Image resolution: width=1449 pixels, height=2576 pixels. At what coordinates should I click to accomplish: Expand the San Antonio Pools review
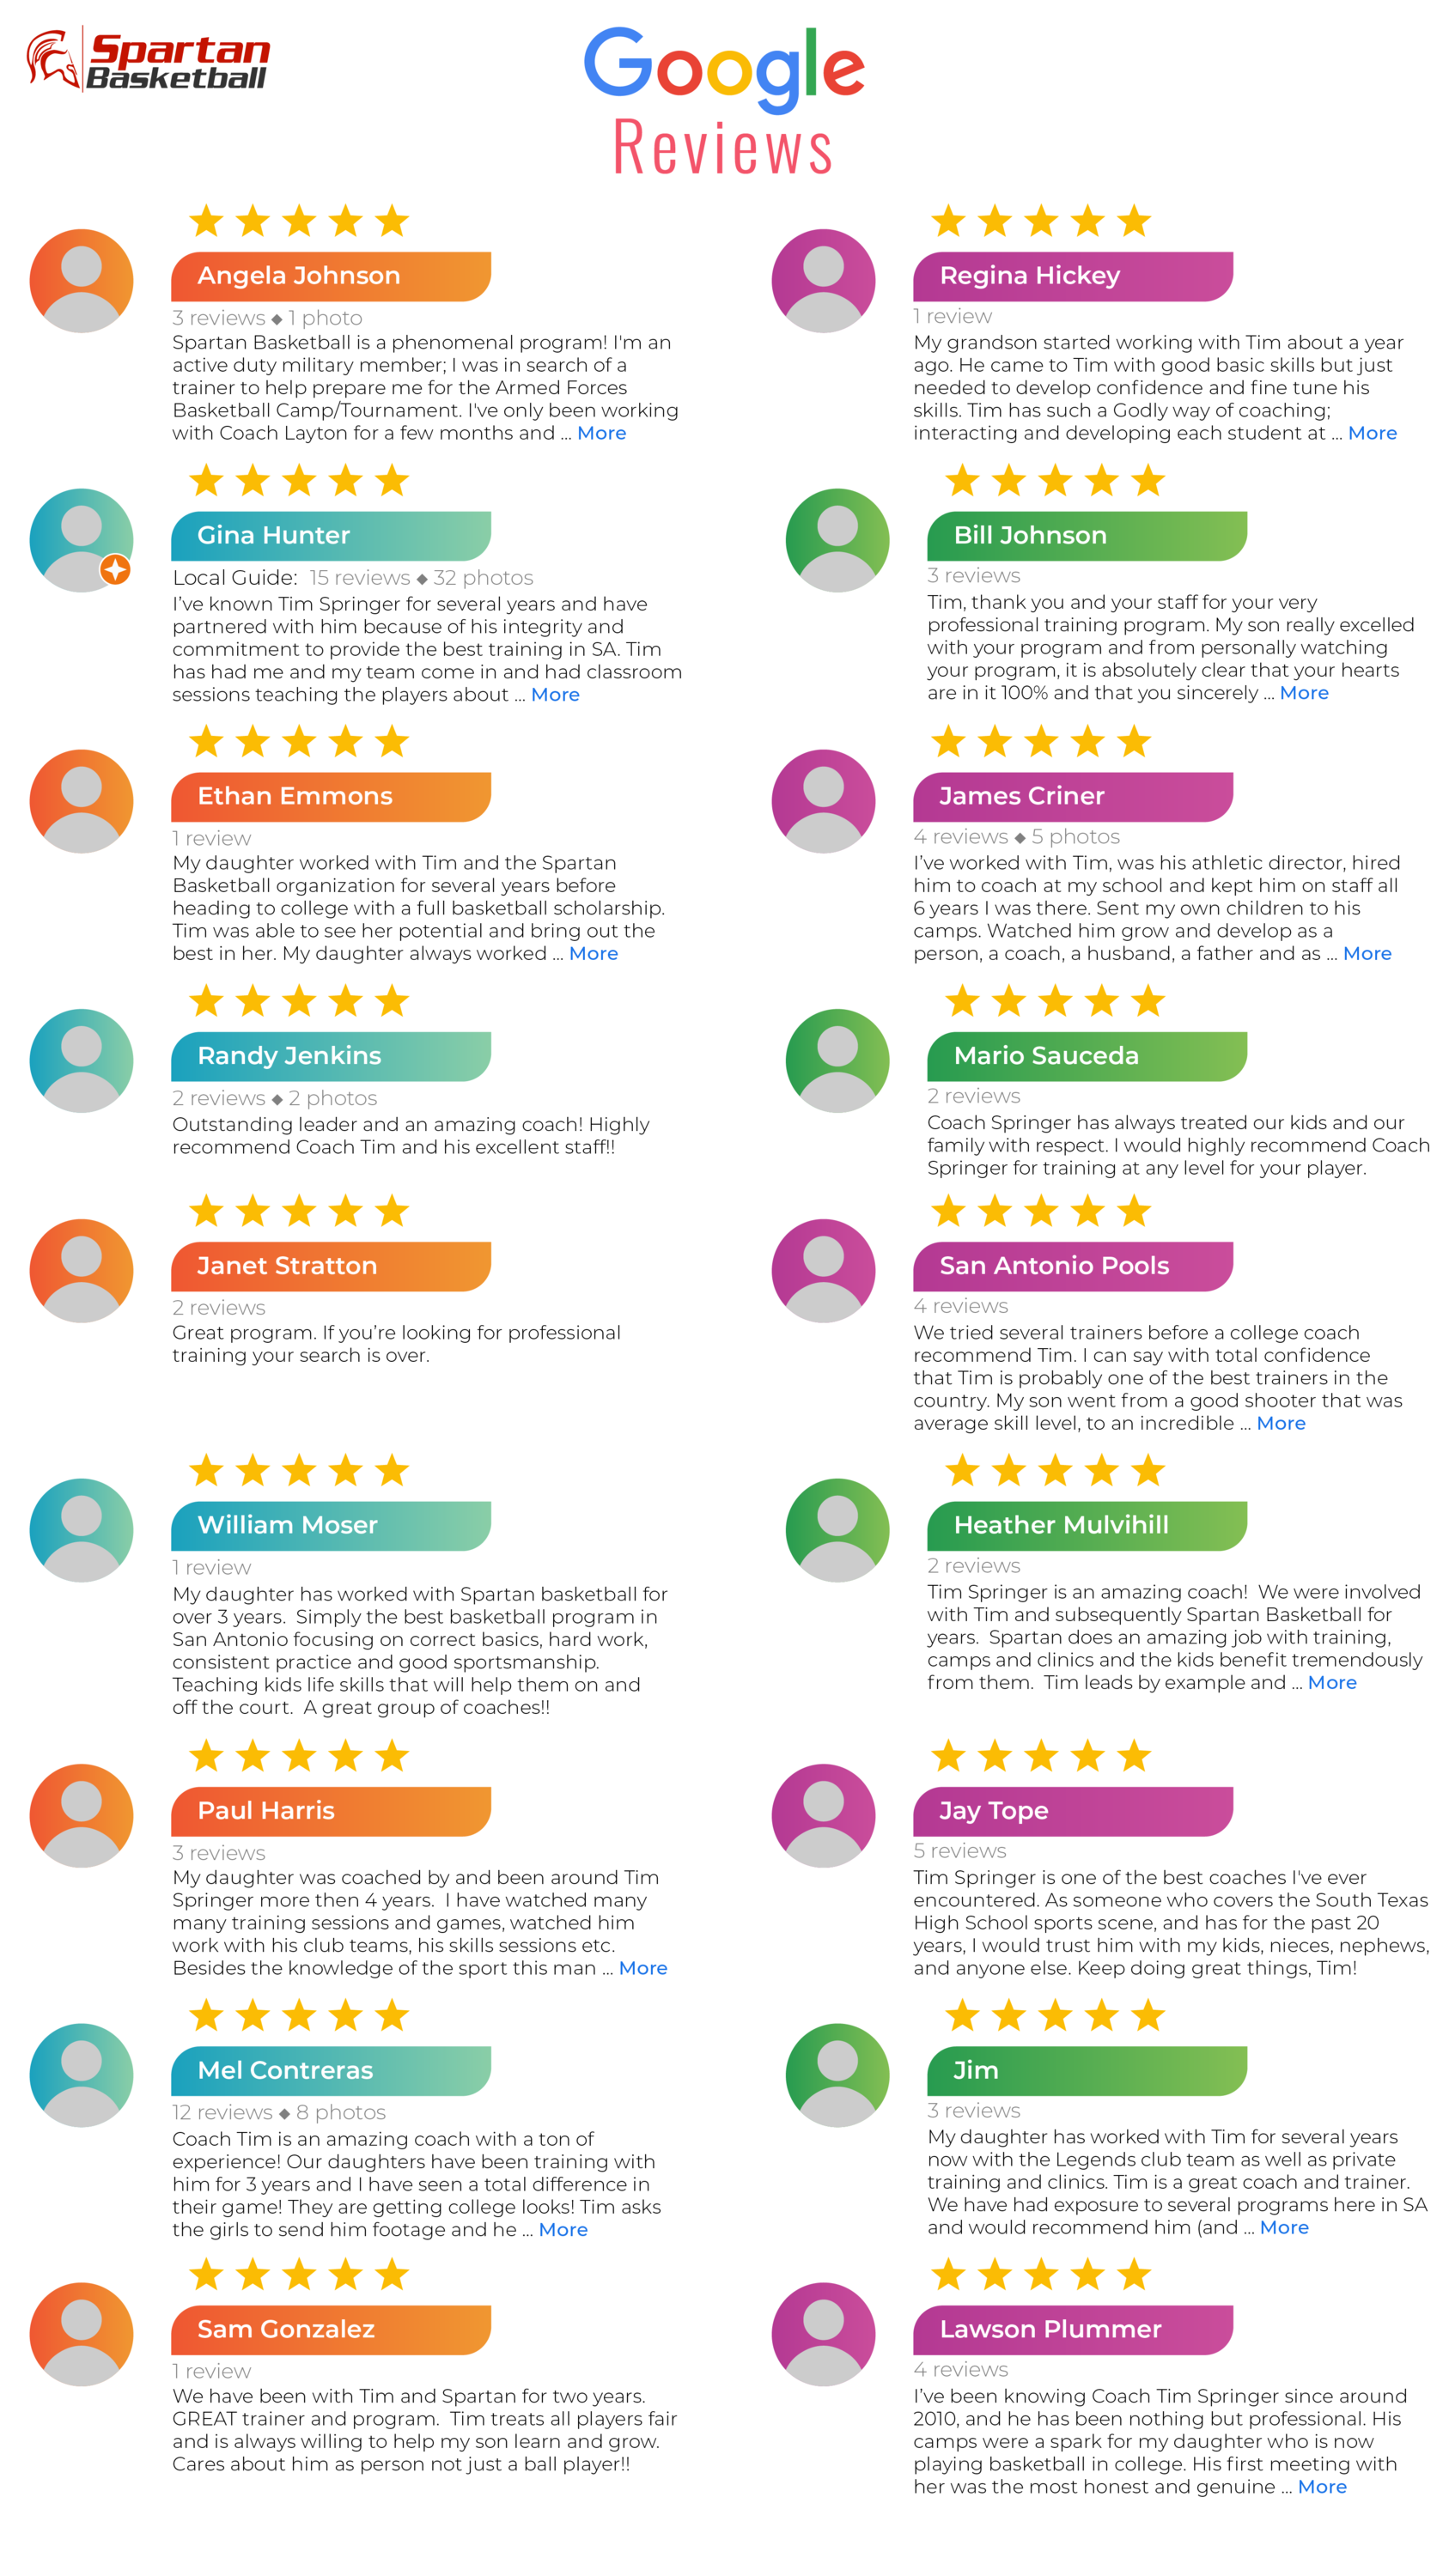(x=1281, y=1423)
